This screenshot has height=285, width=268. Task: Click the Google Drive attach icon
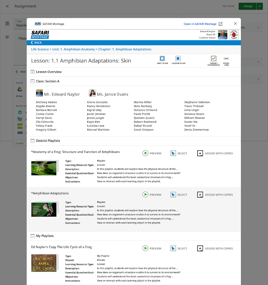click(x=20, y=89)
